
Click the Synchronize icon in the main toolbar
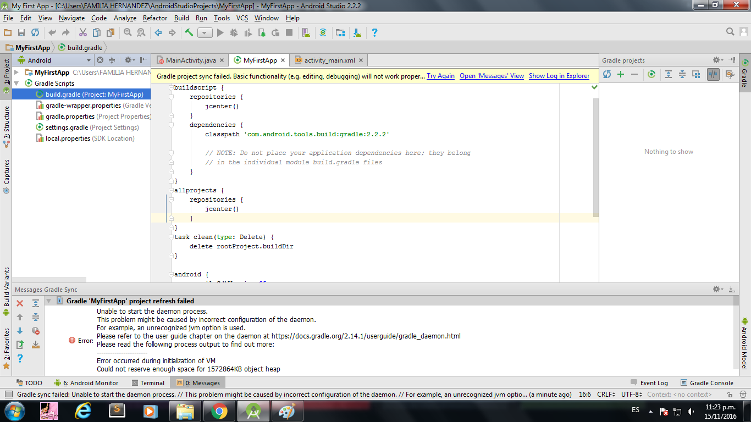(35, 33)
